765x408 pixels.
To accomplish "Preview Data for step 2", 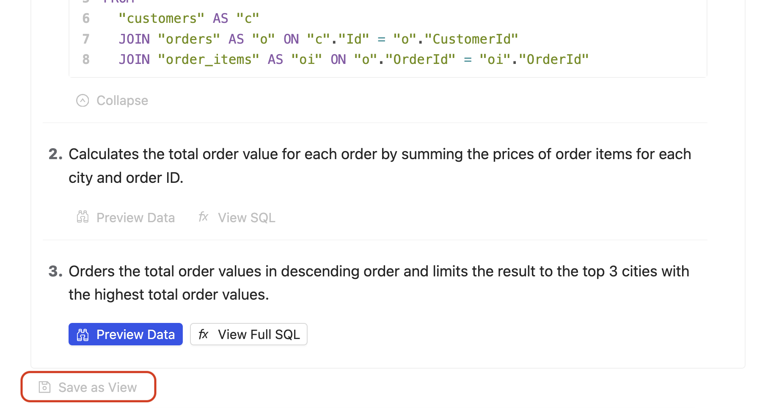I will [x=126, y=217].
